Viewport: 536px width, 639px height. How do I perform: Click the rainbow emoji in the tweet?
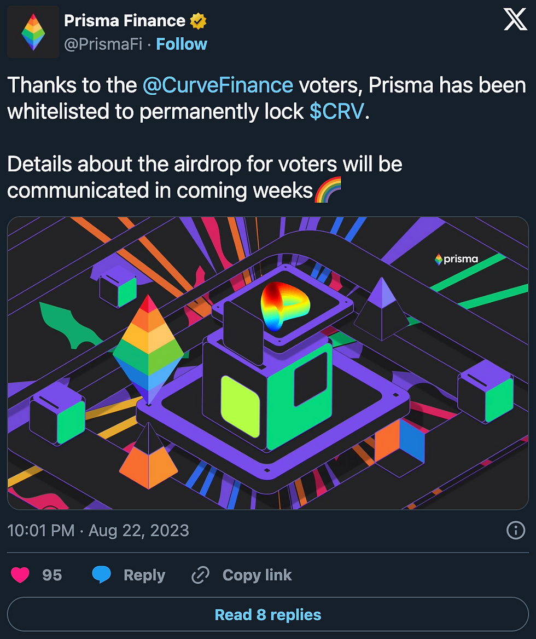tap(328, 190)
